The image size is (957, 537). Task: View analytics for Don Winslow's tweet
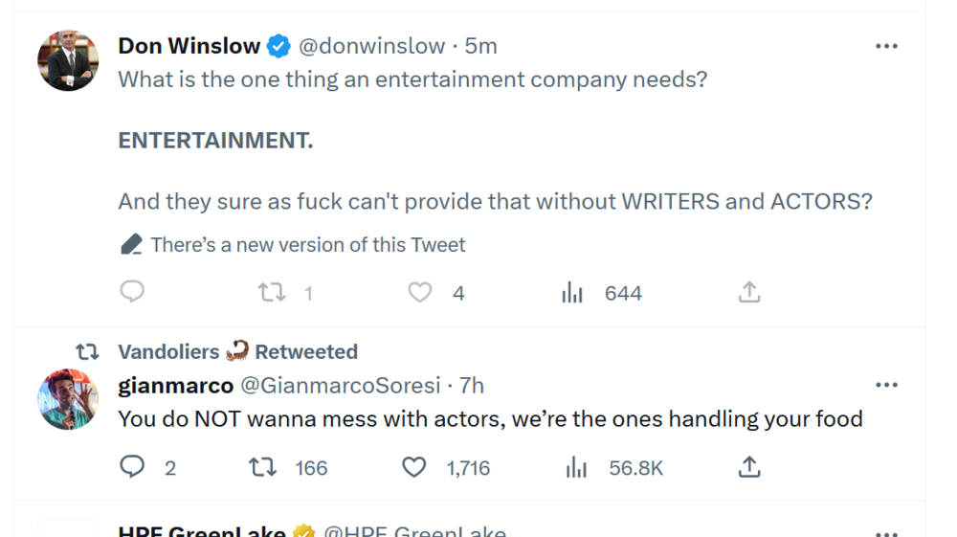tap(572, 293)
